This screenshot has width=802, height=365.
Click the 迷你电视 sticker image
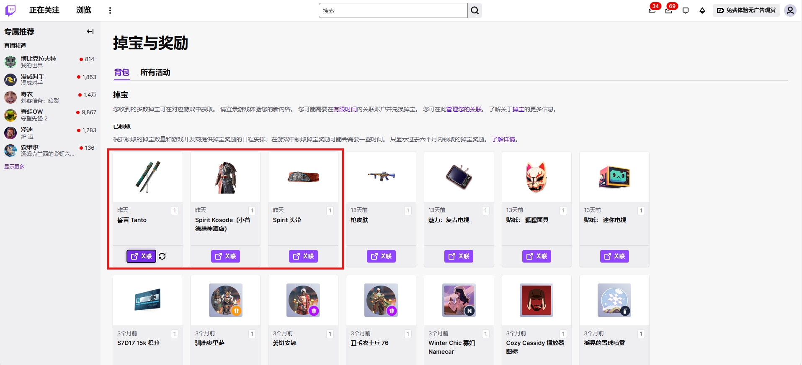[614, 177]
